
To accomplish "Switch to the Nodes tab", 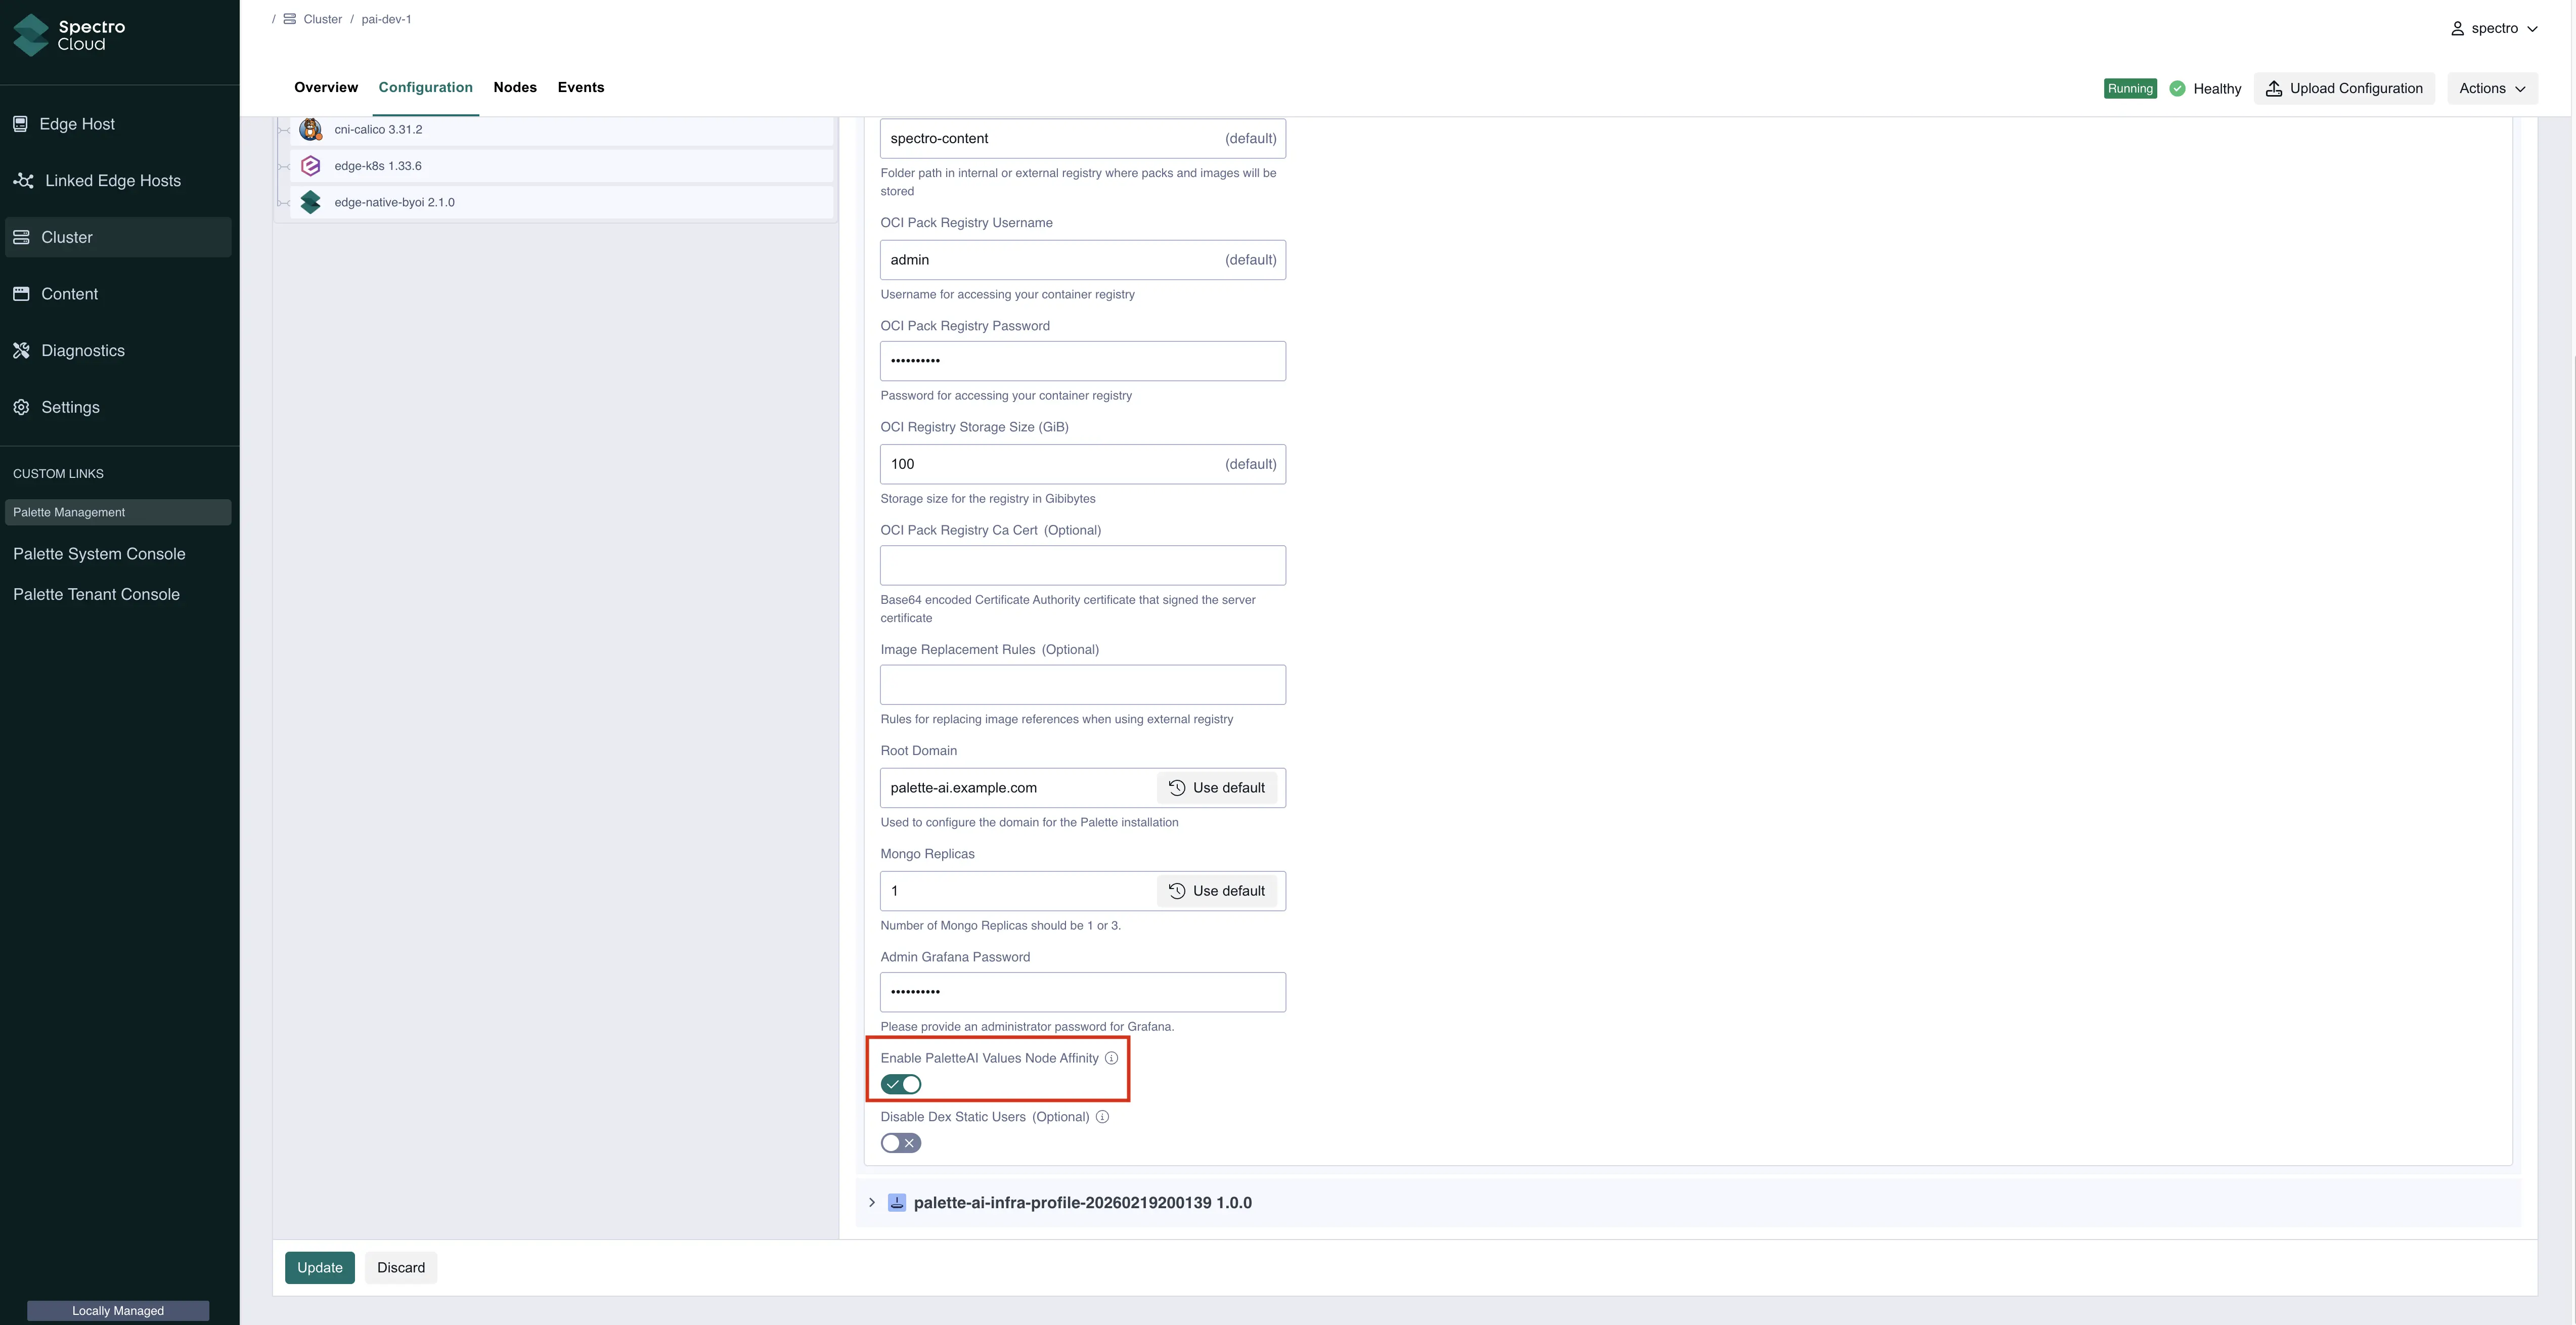I will 515,87.
